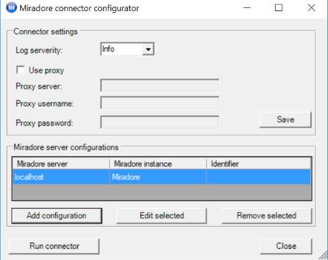Sort by Miradore instance column header
This screenshot has height=260, width=328.
coord(158,164)
